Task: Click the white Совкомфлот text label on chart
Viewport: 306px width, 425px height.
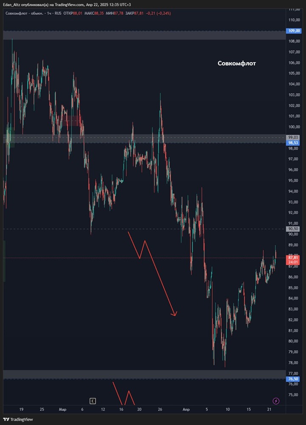Action: 237,63
